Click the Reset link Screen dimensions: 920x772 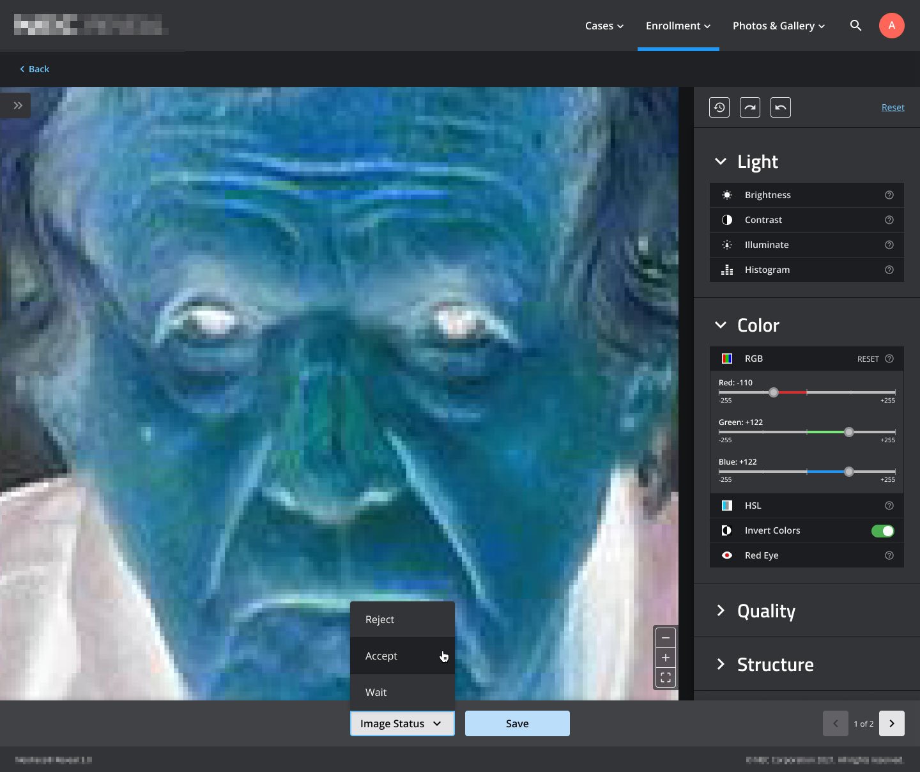pos(893,107)
